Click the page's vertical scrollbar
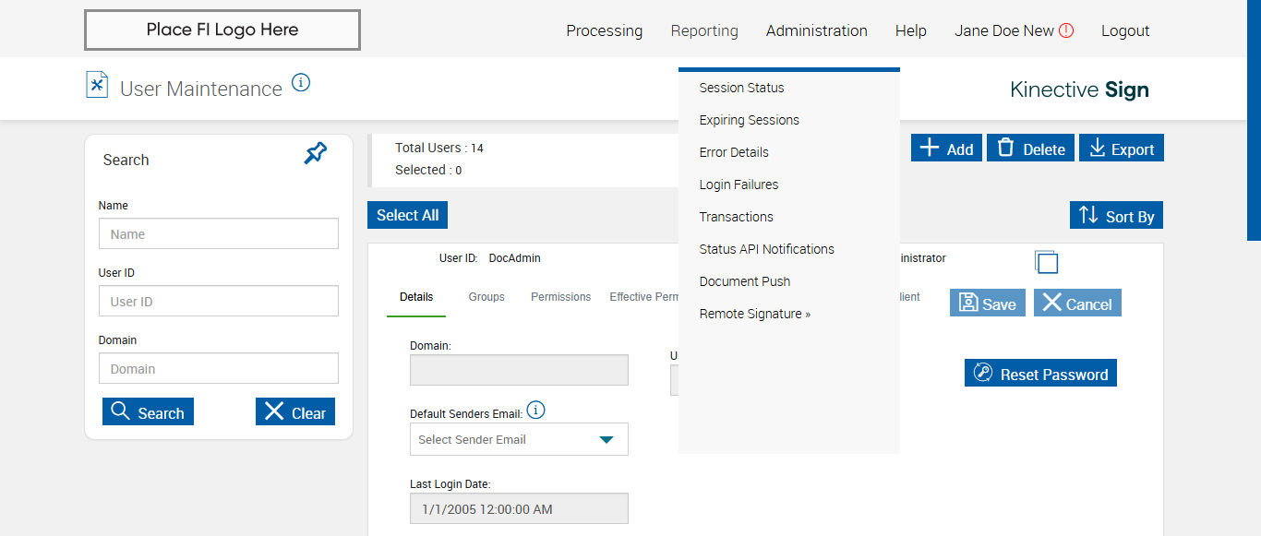This screenshot has width=1261, height=536. tap(1254, 120)
